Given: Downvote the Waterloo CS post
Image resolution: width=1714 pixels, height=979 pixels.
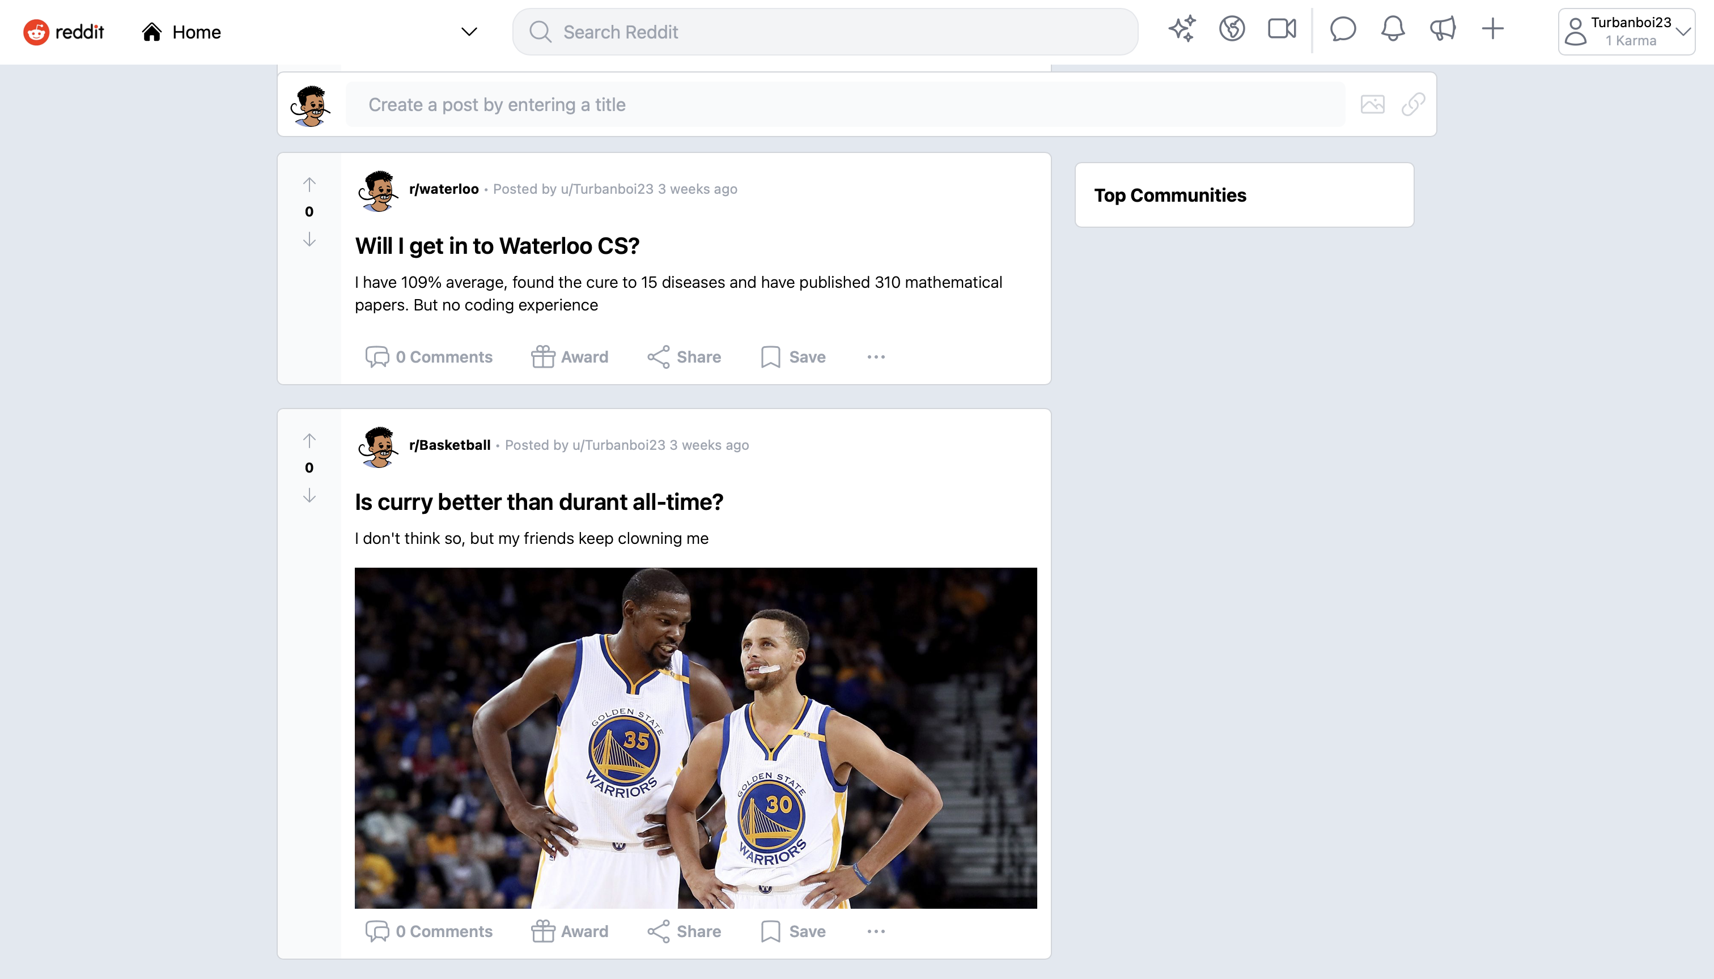Looking at the screenshot, I should pos(309,240).
